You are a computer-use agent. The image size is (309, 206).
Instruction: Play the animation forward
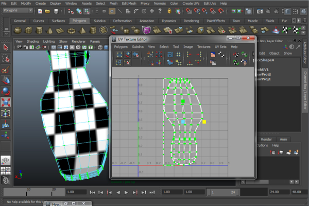126,193
